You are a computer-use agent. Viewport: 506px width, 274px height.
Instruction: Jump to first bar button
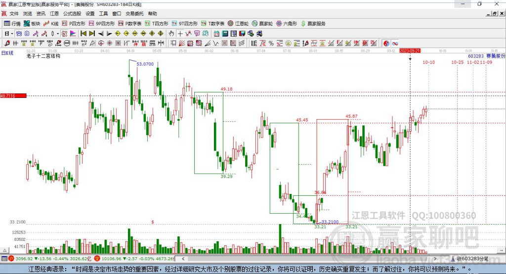83,34
